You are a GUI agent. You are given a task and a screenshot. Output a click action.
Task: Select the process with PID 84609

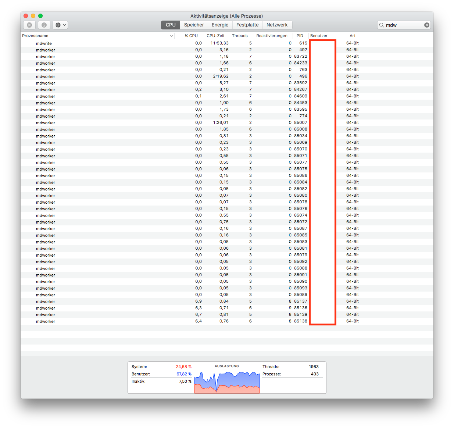(x=227, y=96)
